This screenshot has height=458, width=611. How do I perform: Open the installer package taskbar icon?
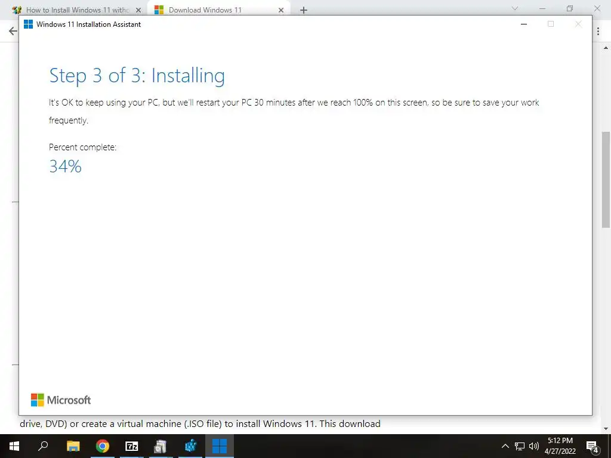point(160,446)
